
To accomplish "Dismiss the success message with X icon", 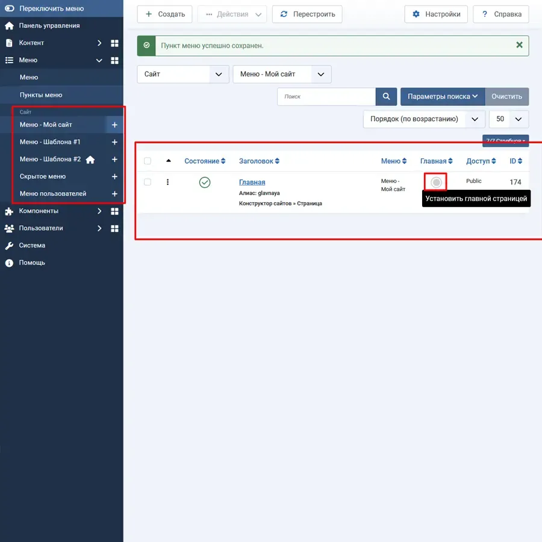I will click(519, 45).
